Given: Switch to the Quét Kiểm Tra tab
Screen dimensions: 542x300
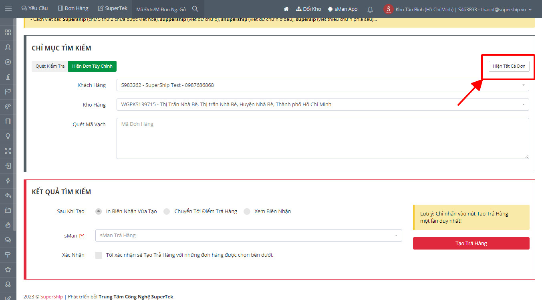Looking at the screenshot, I should click(50, 66).
